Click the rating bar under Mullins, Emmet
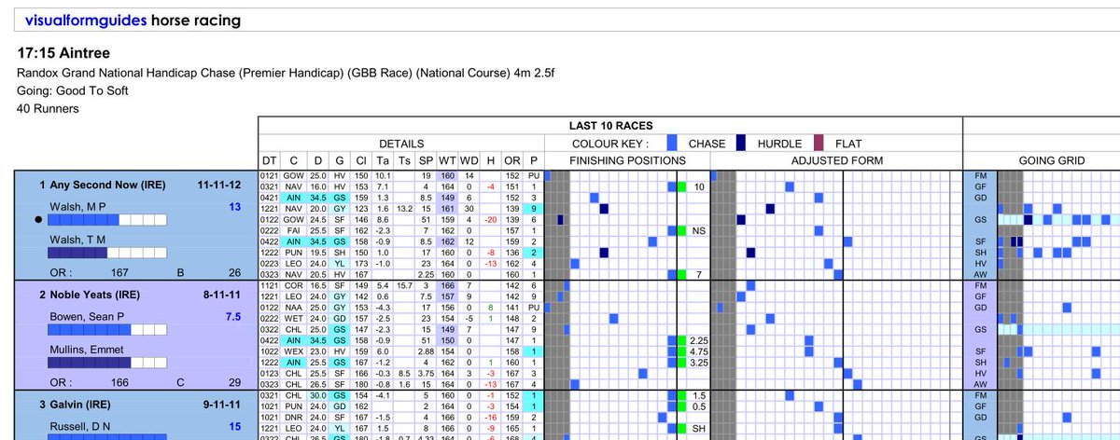Screen dimensions: 1120x440 pos(107,363)
